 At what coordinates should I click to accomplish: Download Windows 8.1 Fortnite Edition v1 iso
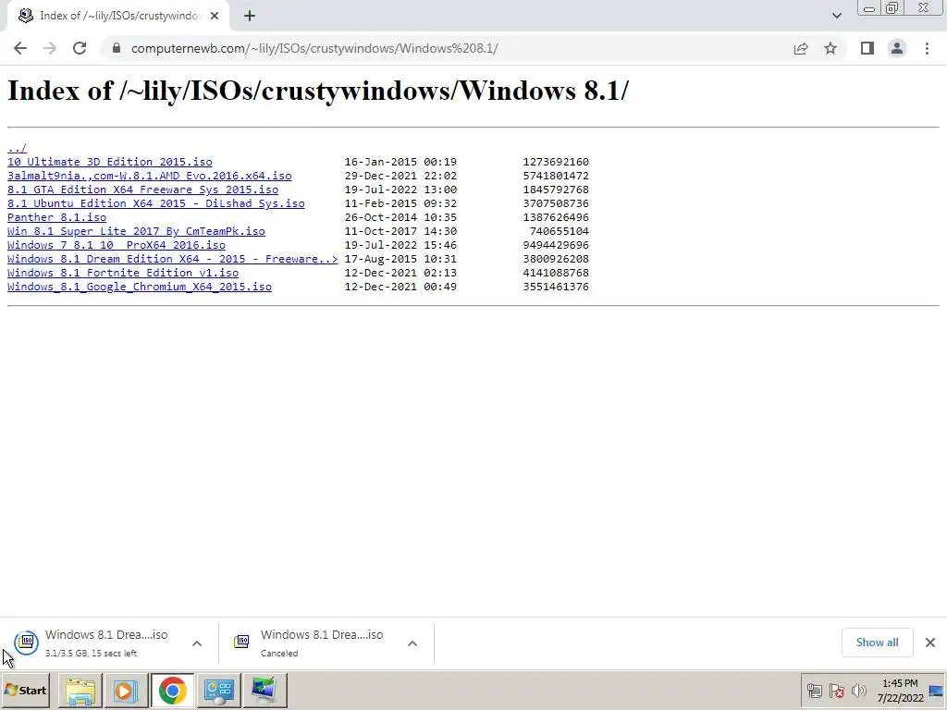click(123, 273)
